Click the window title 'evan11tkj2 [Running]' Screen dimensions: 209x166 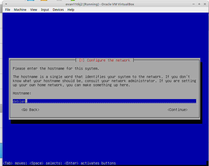click(x=100, y=4)
